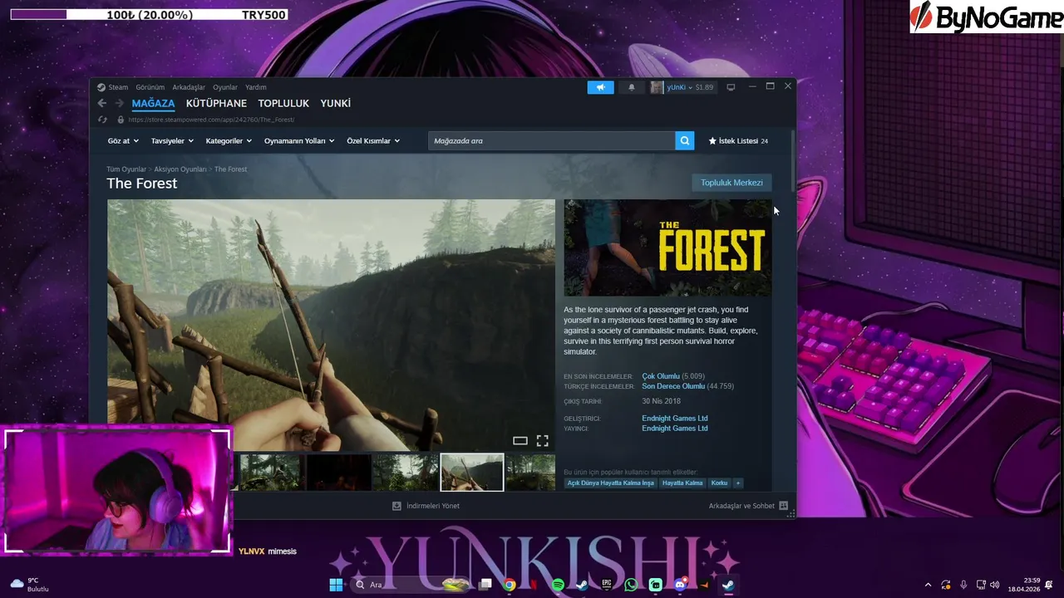Click the blue magnifier search button

684,140
